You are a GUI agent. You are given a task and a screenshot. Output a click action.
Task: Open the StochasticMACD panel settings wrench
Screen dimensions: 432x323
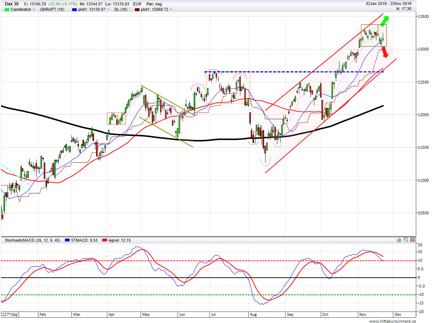405,240
